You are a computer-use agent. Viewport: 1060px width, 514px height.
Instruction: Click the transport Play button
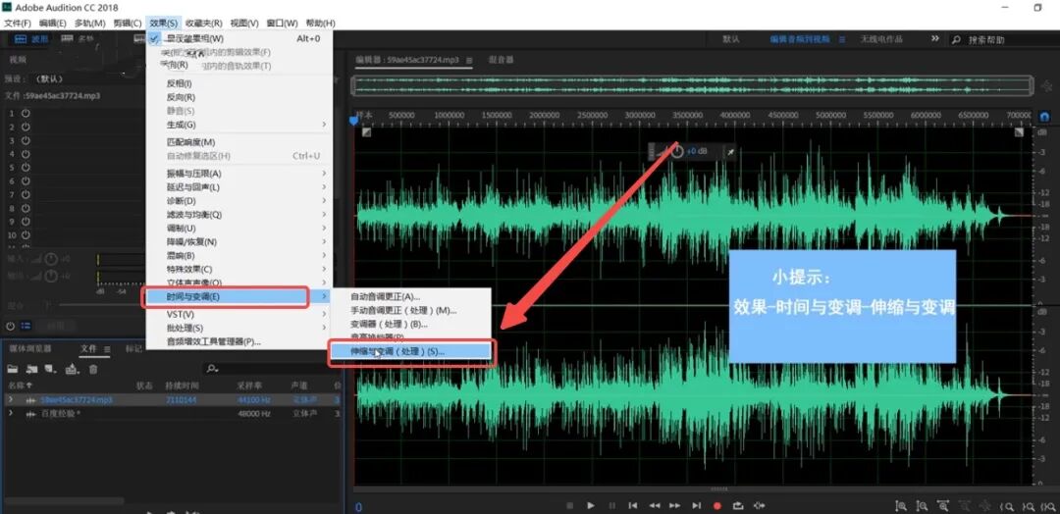tap(590, 505)
